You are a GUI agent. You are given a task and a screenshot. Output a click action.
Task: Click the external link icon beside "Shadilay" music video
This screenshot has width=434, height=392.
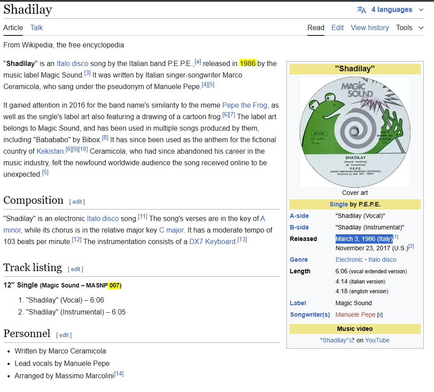(x=352, y=340)
